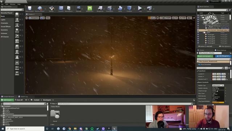This screenshot has width=232, height=131.
Task: Open the Content browser toolbar icon
Action: click(61, 9)
